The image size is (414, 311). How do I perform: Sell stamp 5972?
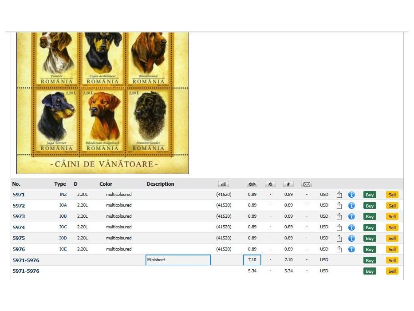point(392,206)
